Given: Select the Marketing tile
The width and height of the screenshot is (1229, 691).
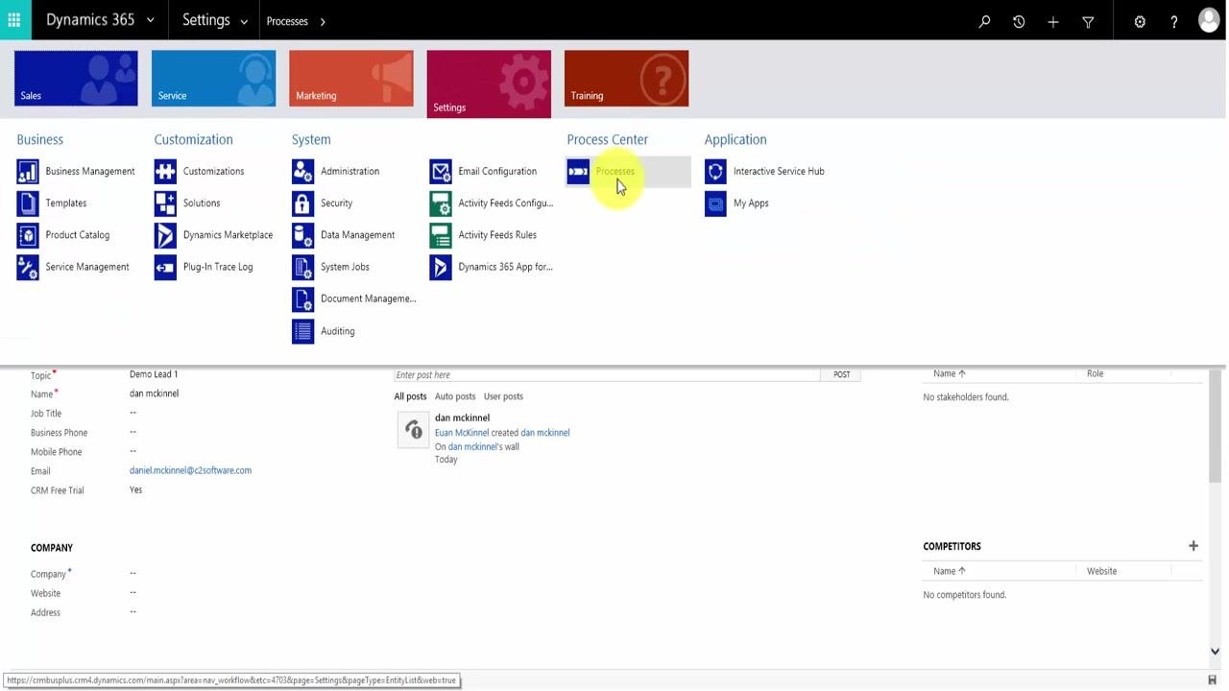Looking at the screenshot, I should (x=351, y=78).
